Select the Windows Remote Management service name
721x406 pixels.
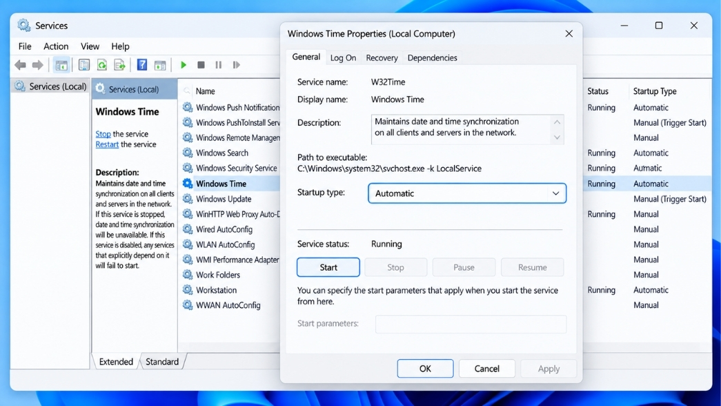pyautogui.click(x=238, y=137)
